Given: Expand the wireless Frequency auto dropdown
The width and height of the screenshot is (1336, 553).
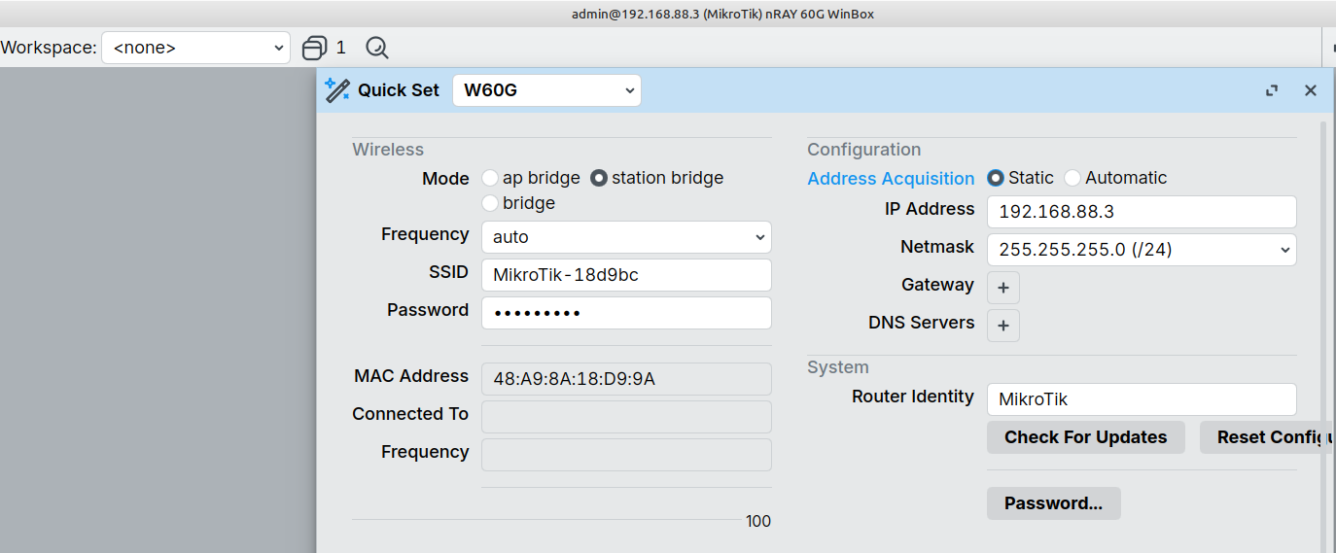Looking at the screenshot, I should [626, 237].
